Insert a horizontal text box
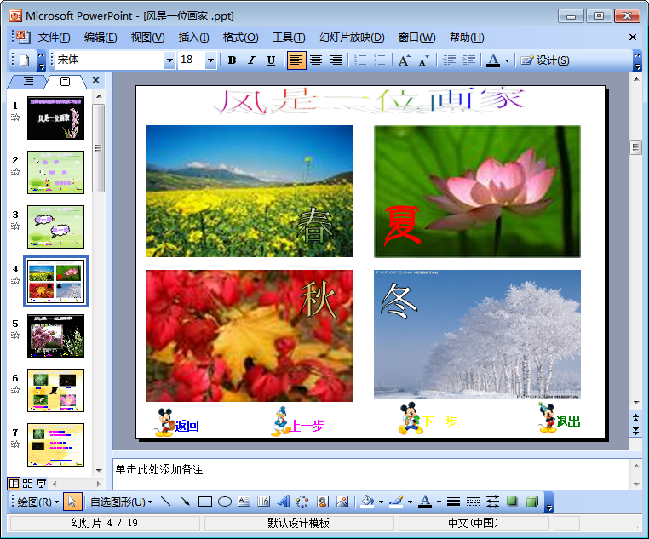Screen dimensions: 649x539 [x=244, y=502]
